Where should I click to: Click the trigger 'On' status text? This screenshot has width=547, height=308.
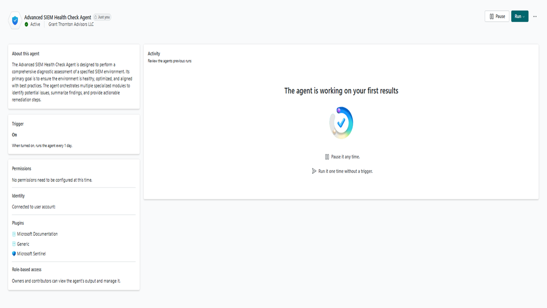click(x=15, y=135)
